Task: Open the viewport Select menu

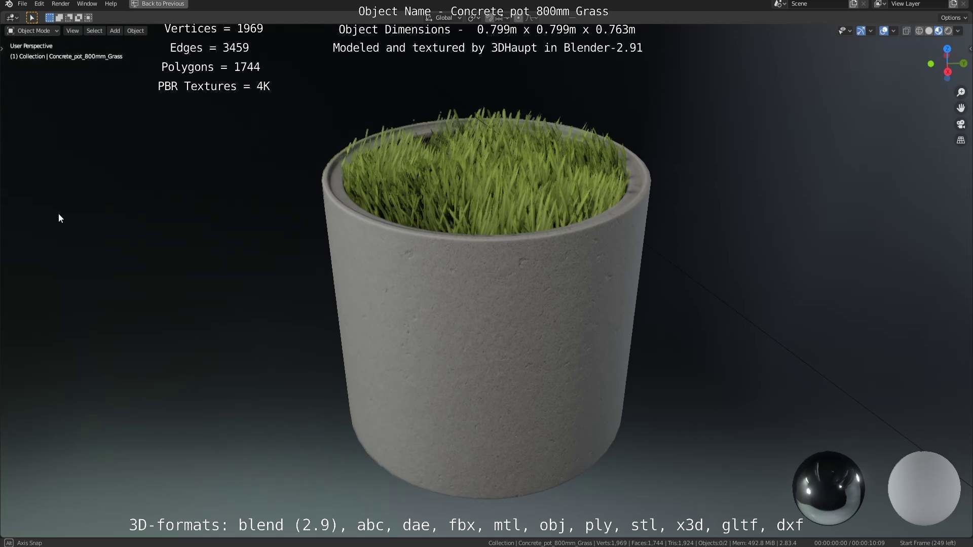Action: (94, 31)
